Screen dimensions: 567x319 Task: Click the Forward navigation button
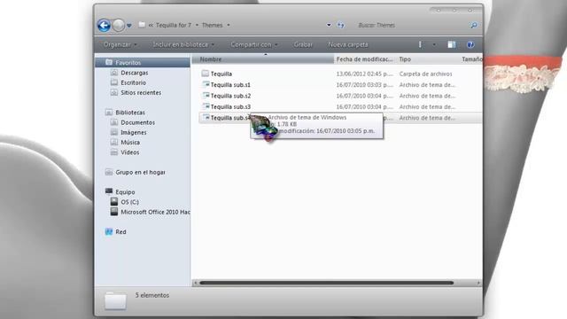118,26
